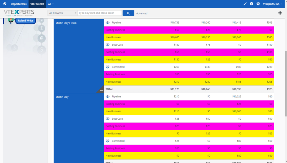Viewport: 287px width, 163px height.
Task: Expand Committed row under Martin Clay
Action: (x=108, y=141)
